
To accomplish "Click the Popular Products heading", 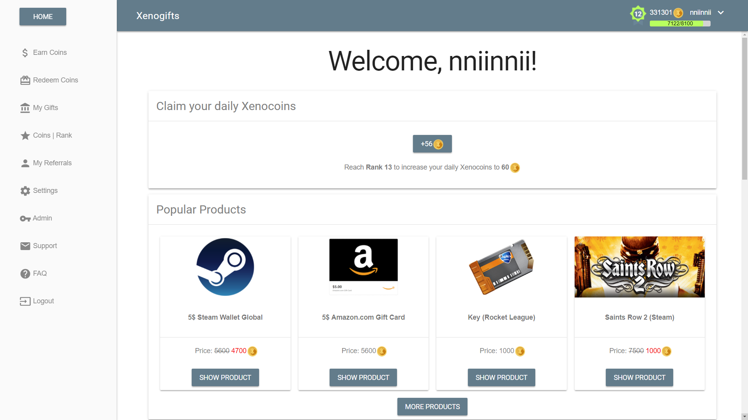I will pyautogui.click(x=201, y=210).
